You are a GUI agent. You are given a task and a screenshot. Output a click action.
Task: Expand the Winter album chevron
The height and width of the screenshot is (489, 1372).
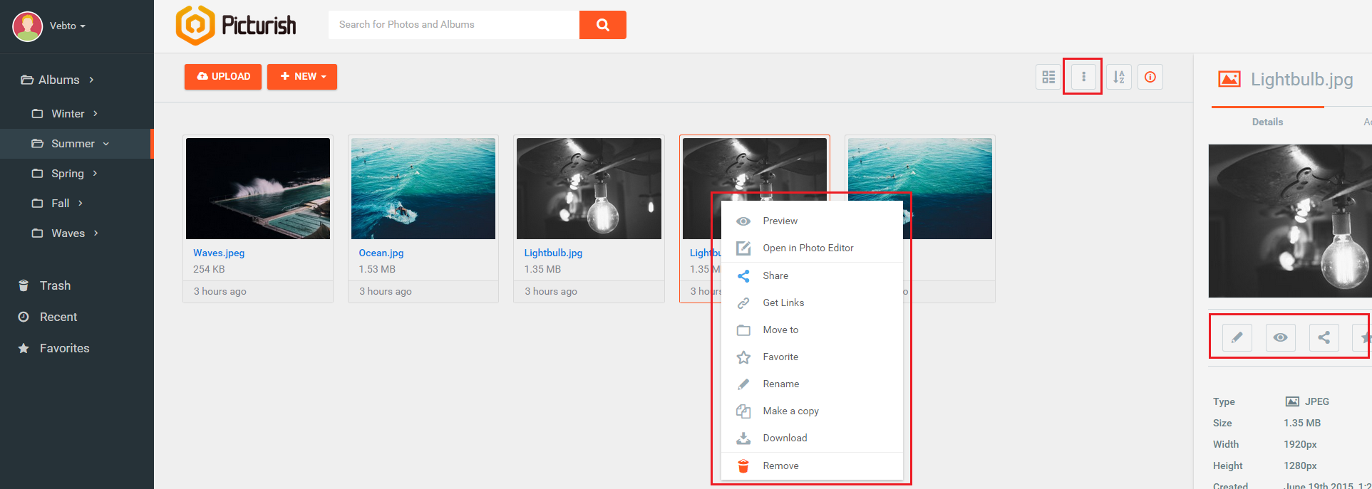click(x=96, y=114)
